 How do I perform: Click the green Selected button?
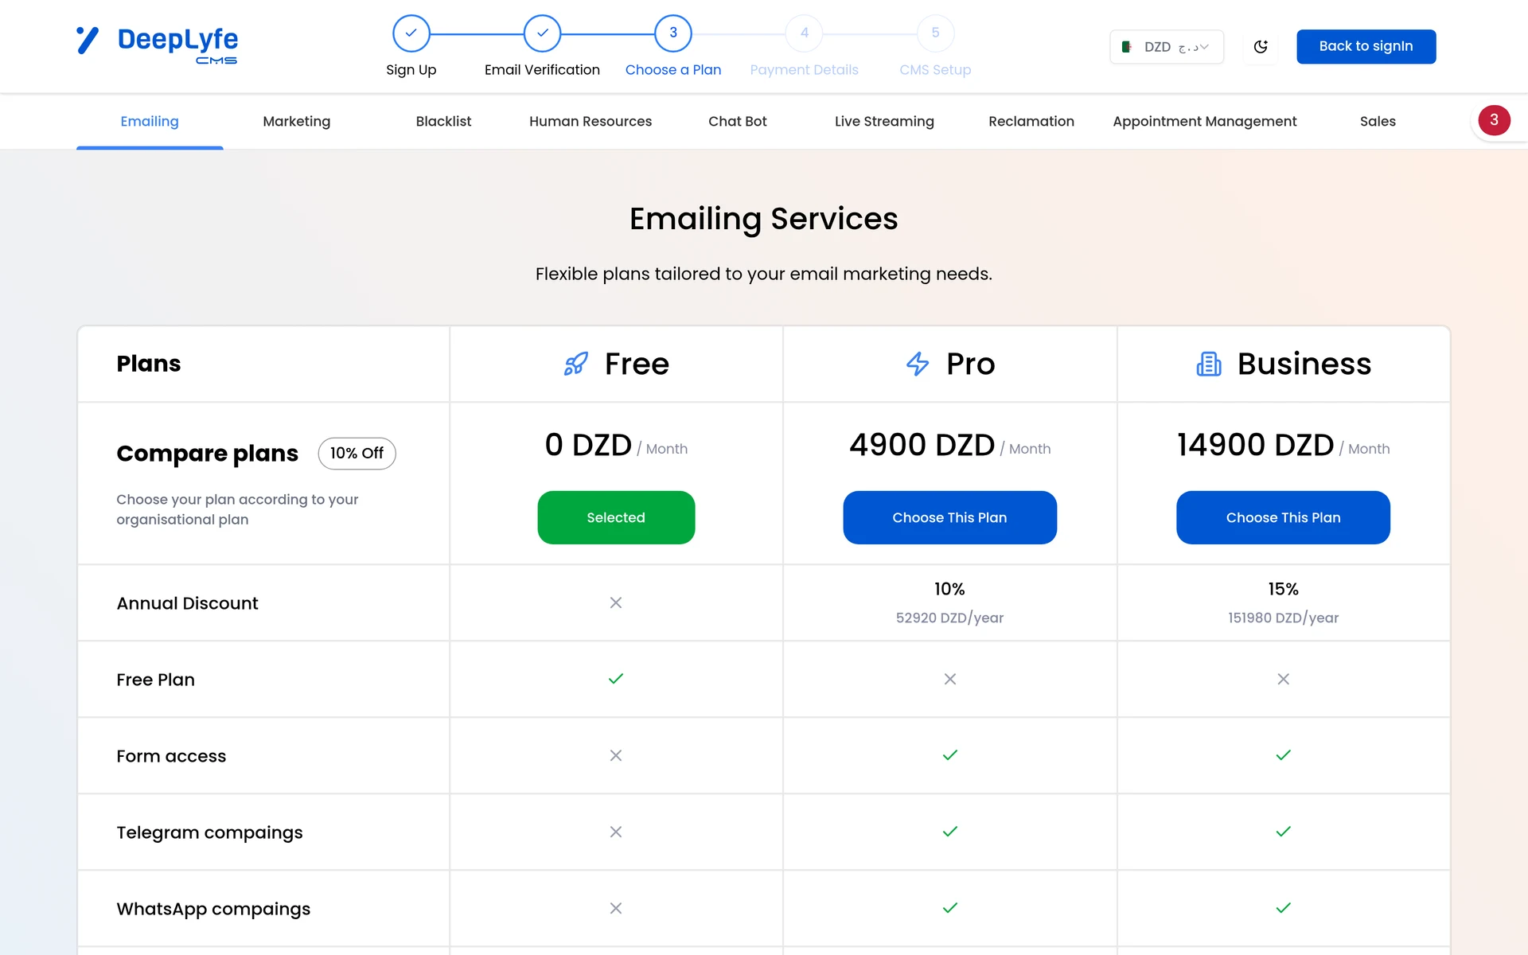point(616,517)
